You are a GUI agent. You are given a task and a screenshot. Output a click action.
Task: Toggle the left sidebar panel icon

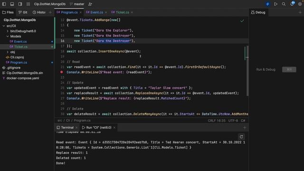click(4, 4)
